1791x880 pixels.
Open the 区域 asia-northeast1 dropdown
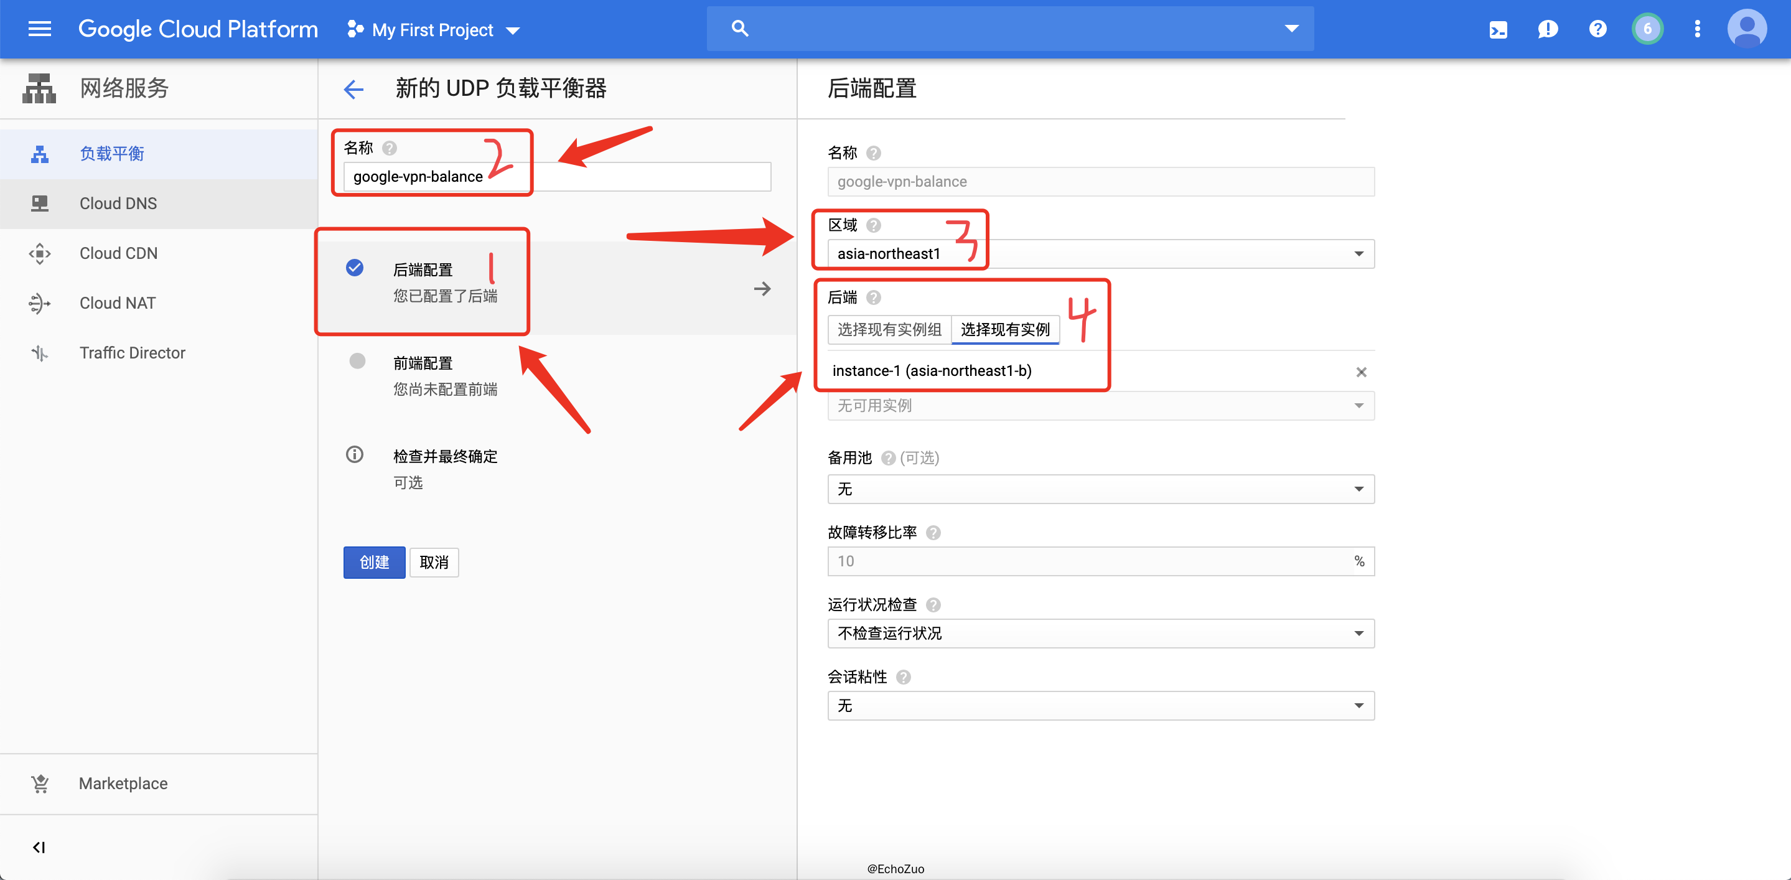point(1101,254)
